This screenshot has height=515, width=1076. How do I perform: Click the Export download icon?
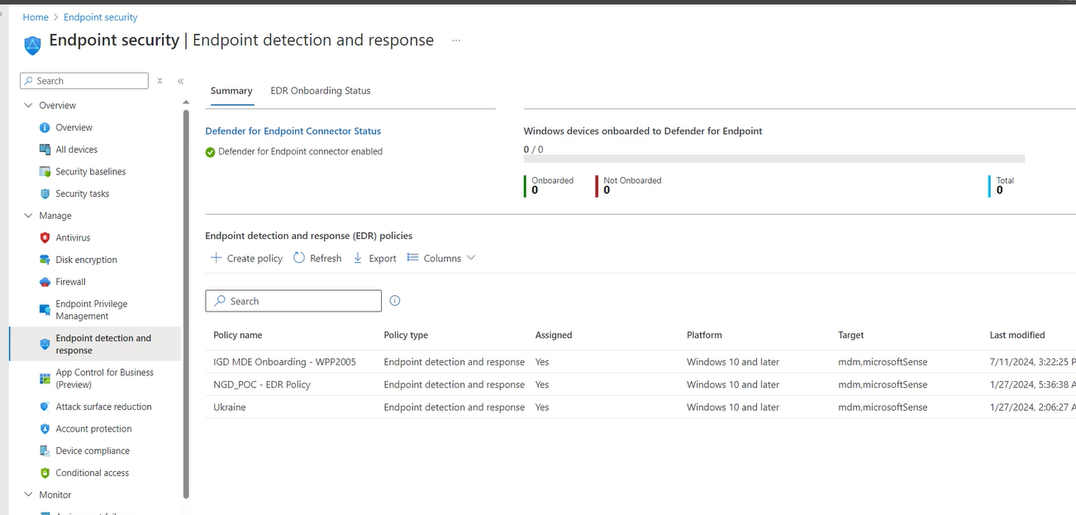358,258
